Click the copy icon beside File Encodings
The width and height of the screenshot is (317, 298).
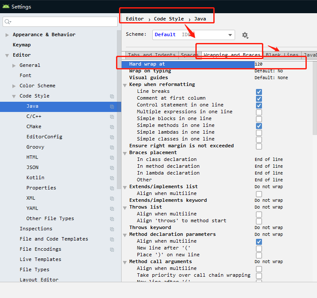112,249
